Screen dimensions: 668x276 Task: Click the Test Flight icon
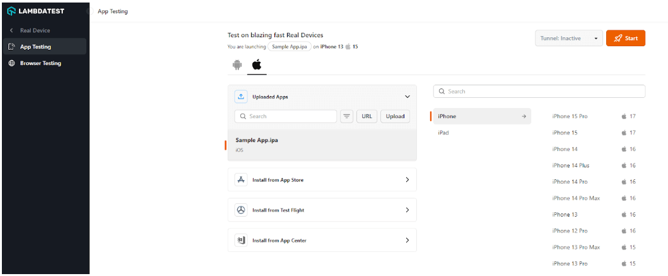pyautogui.click(x=241, y=210)
